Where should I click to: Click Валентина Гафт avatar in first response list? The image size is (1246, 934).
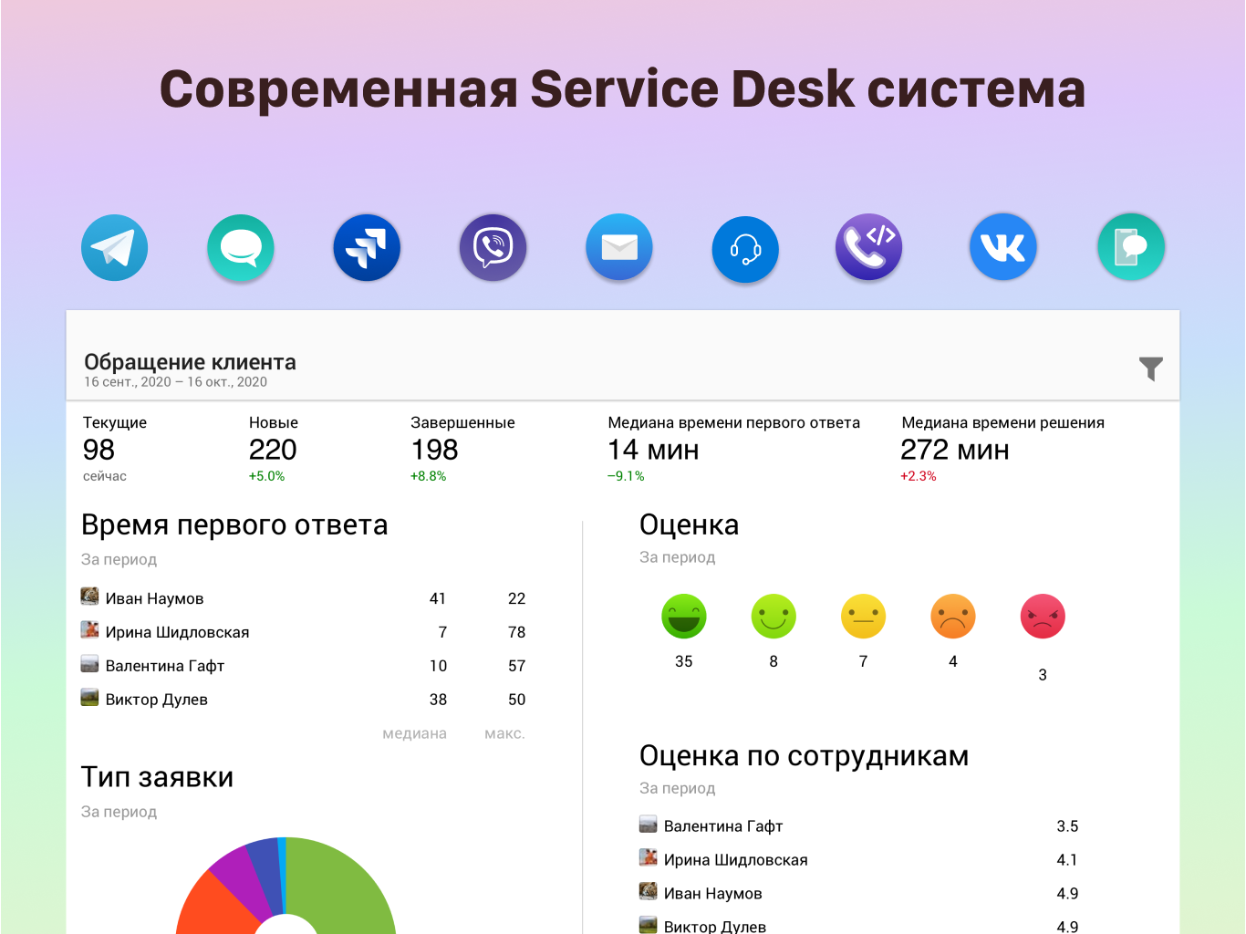tap(89, 664)
